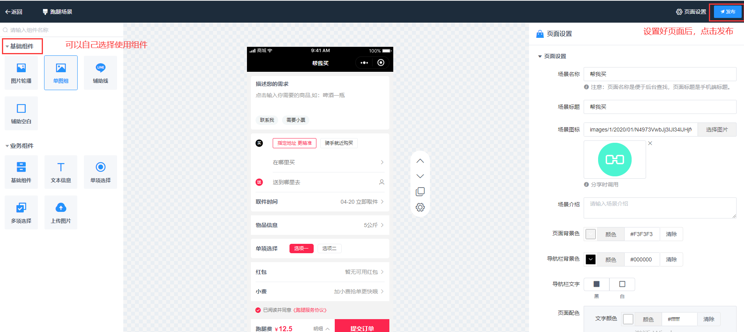Screen dimensions: 744x332
Task: Select the 图片轮播 carousel component
Action: (21, 73)
